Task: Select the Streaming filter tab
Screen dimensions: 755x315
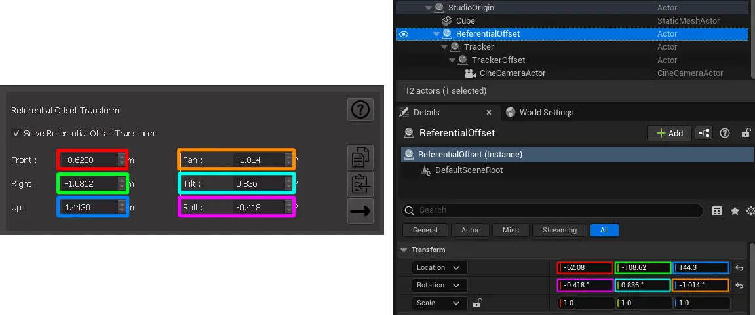Action: pyautogui.click(x=559, y=231)
